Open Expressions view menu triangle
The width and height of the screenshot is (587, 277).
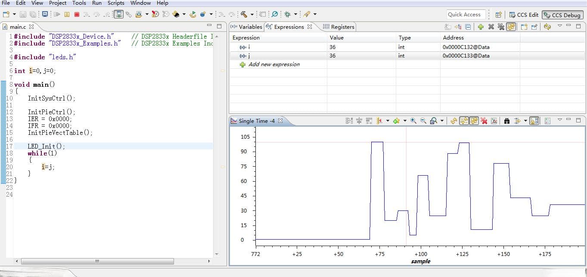coord(560,26)
